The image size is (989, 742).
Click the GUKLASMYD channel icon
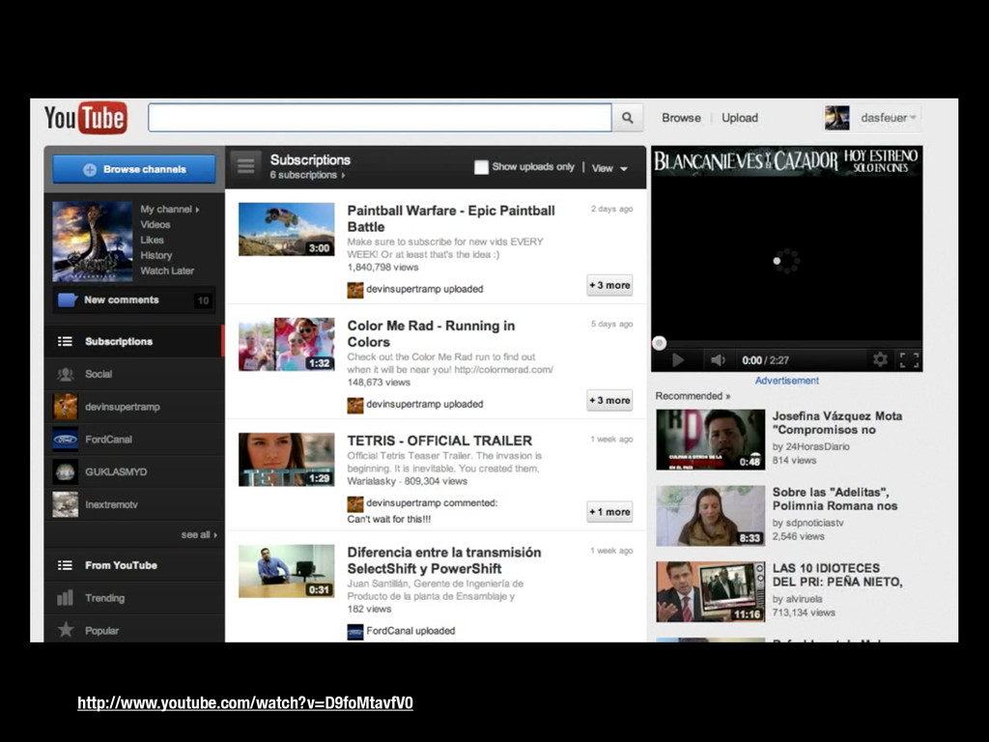point(65,471)
